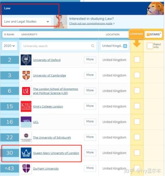Screen dimensions: 165x178
Task: Open the 2020 year dropdown
Action: point(10,46)
